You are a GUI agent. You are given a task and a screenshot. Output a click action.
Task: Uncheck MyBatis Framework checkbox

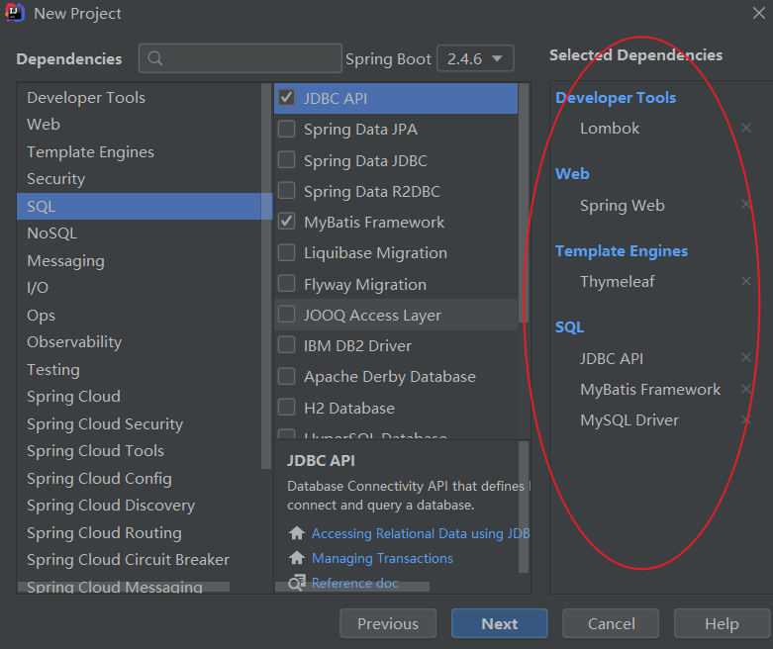pos(286,222)
